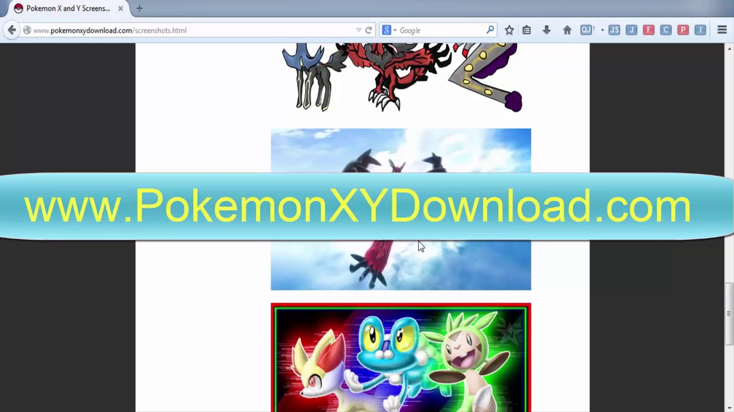Click the J toolbar extension icon

pyautogui.click(x=632, y=30)
